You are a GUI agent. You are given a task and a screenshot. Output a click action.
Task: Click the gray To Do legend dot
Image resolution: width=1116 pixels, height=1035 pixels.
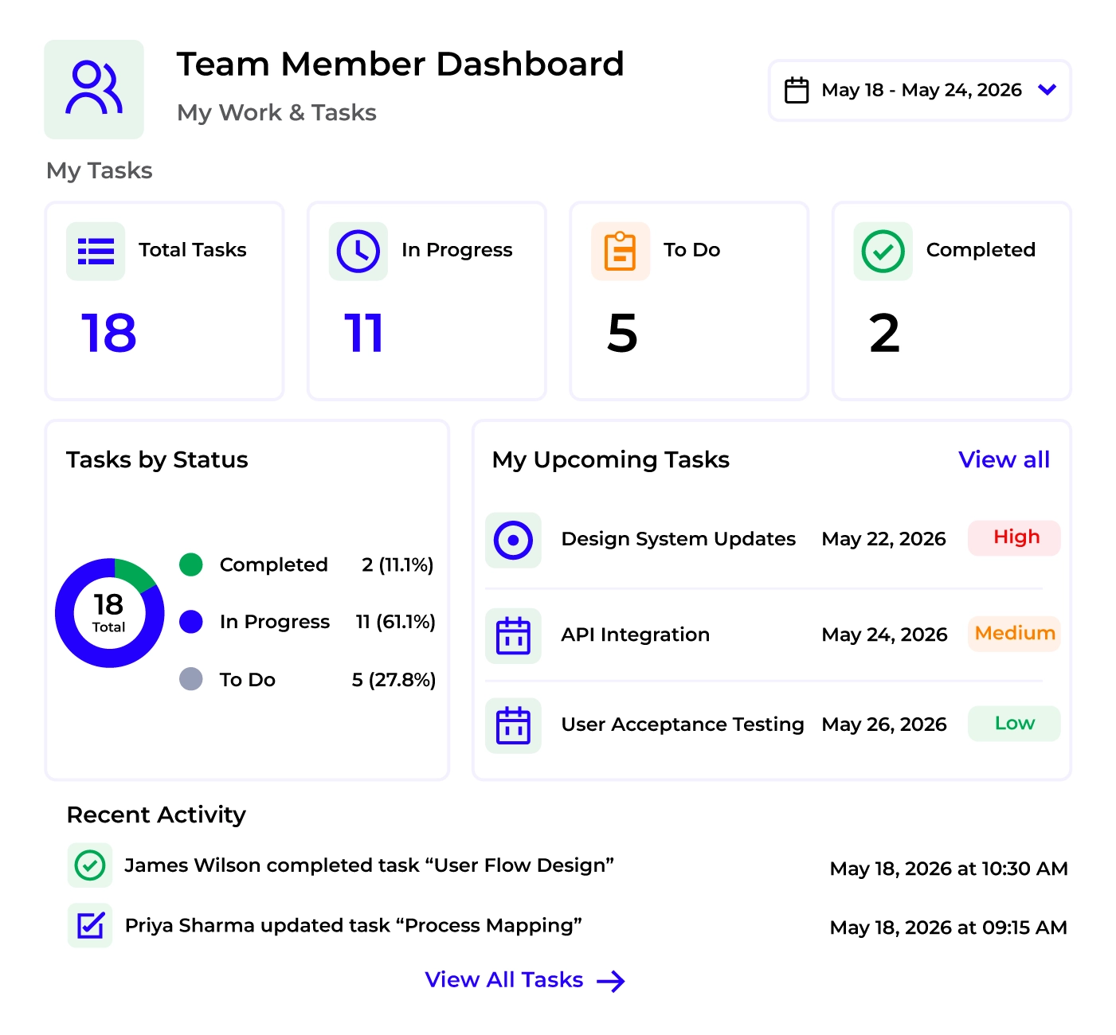pyautogui.click(x=191, y=679)
